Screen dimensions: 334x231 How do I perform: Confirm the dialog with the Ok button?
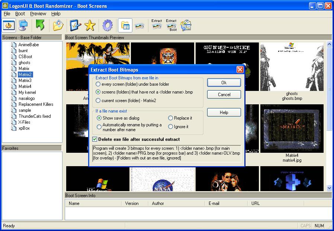tap(224, 83)
